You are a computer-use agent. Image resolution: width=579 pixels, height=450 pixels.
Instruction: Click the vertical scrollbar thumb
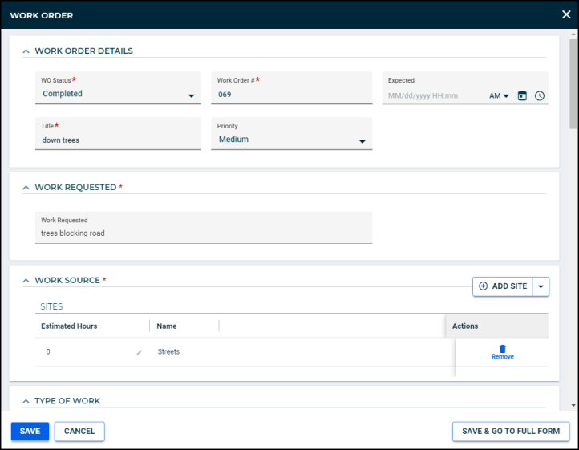click(573, 83)
